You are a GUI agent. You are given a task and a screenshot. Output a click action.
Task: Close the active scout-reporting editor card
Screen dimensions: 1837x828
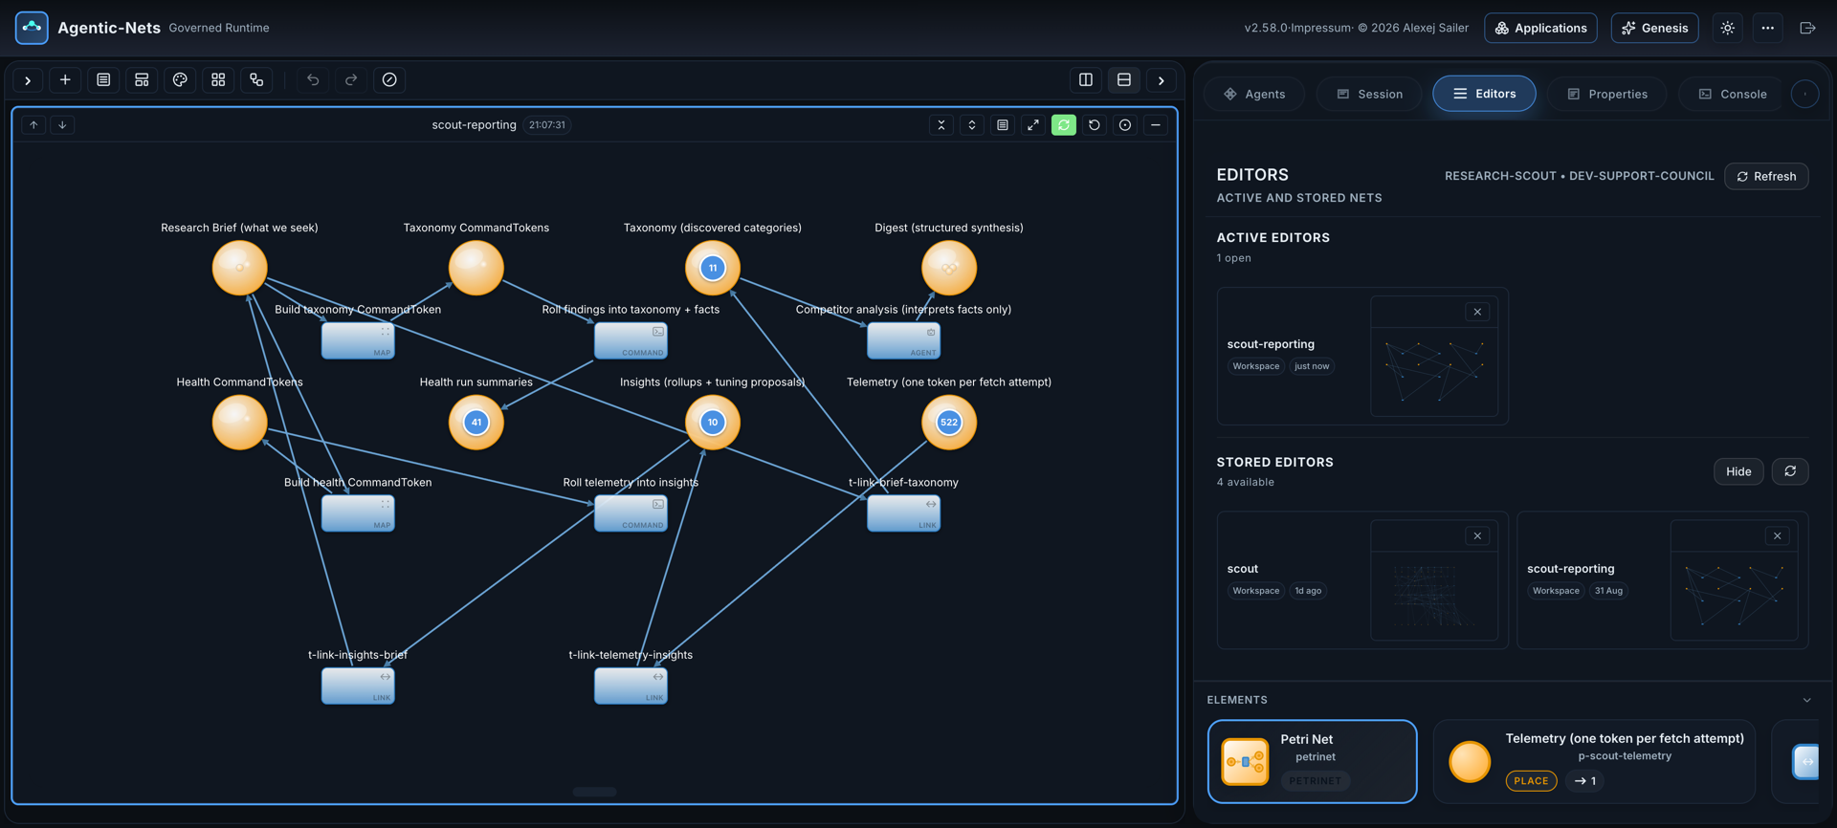1477,312
